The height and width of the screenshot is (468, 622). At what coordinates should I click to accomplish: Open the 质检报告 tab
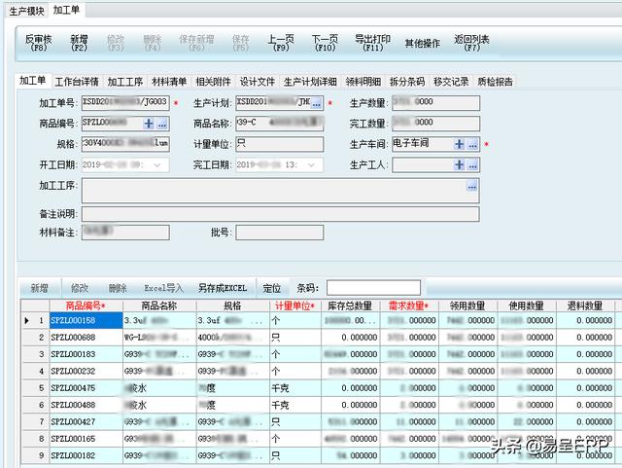(x=494, y=82)
